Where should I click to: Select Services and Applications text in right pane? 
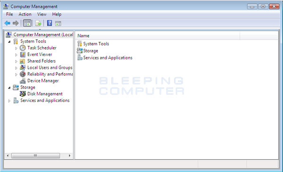coord(108,57)
